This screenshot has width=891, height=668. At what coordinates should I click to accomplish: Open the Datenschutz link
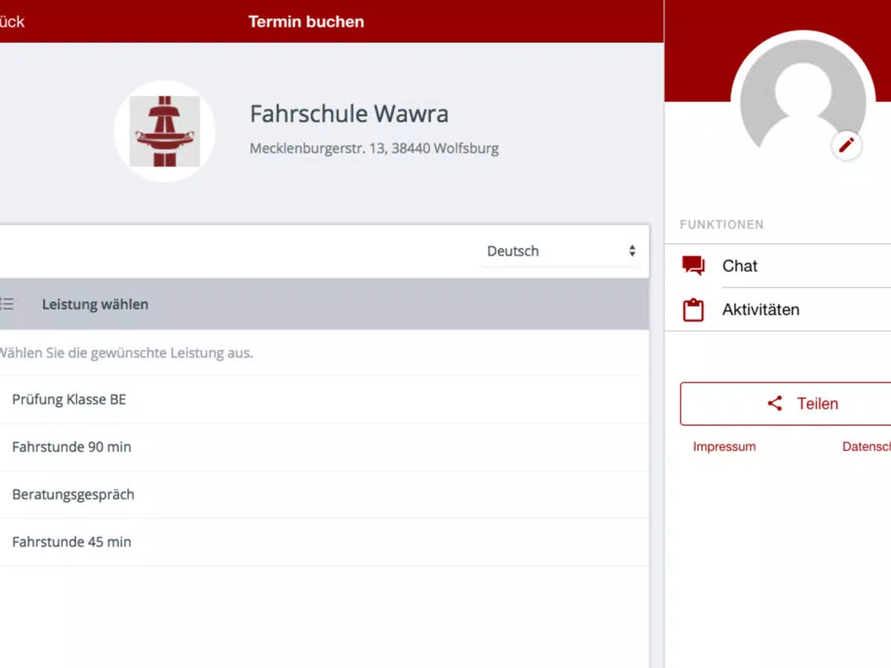866,446
